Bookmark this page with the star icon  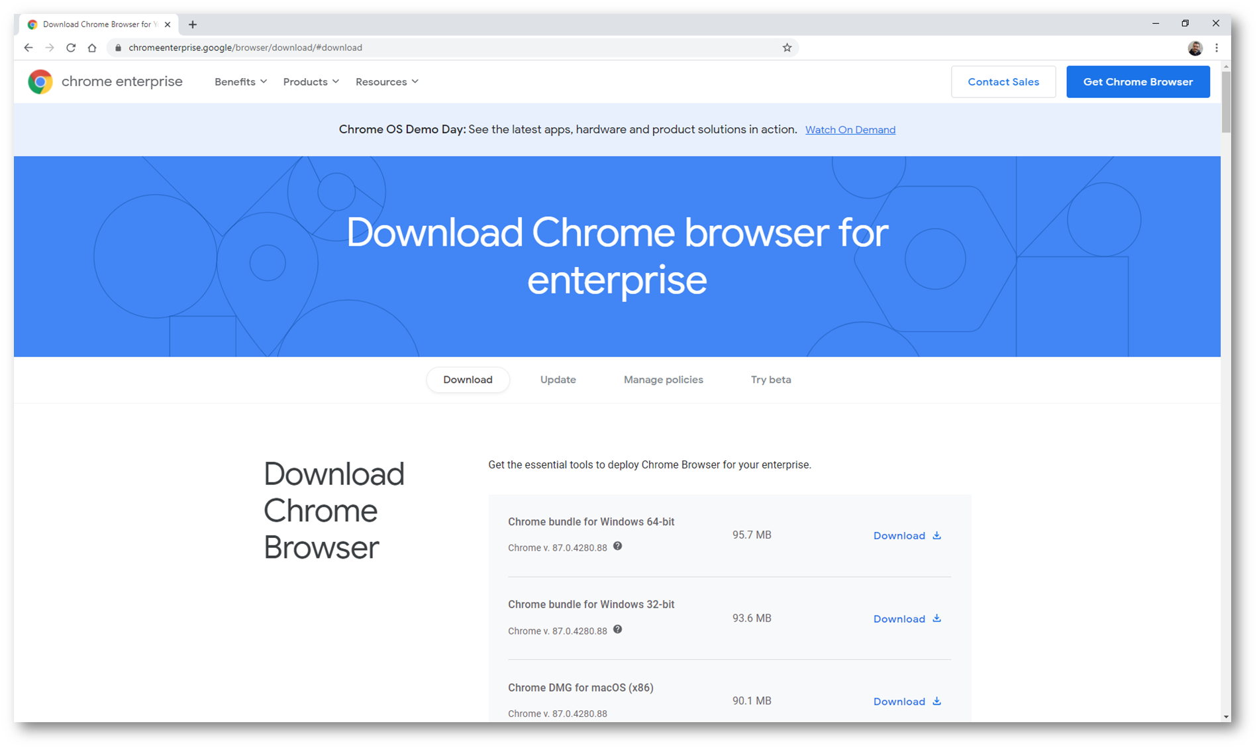(x=787, y=48)
